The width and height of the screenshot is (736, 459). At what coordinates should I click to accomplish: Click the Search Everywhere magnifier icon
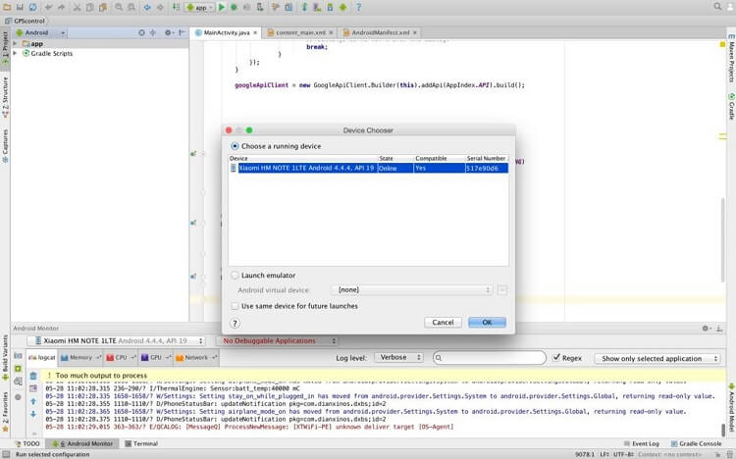[717, 7]
